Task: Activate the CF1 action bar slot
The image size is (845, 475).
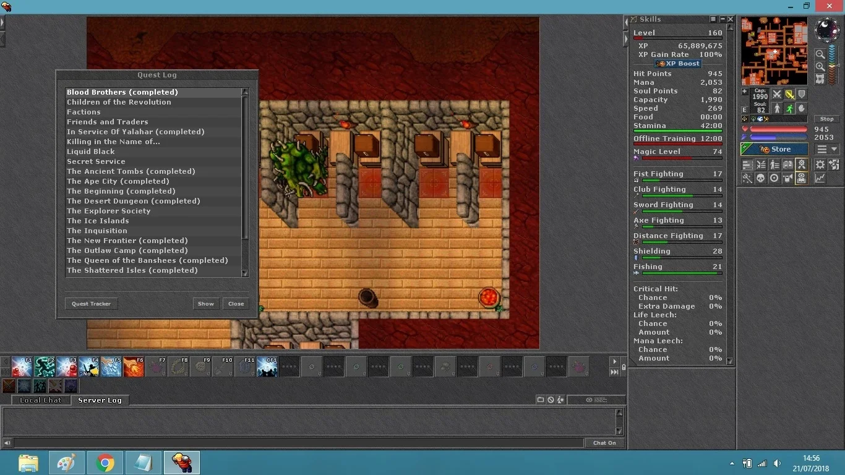Action: (267, 367)
